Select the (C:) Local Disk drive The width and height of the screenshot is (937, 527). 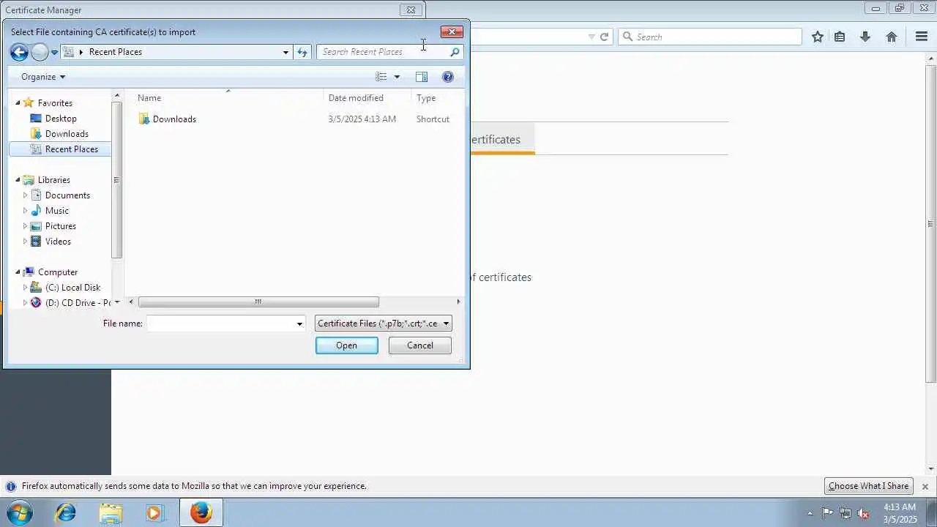[72, 288]
